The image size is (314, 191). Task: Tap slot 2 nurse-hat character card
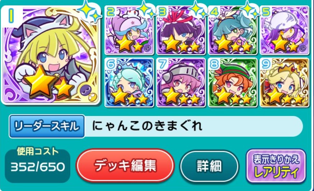click(129, 30)
